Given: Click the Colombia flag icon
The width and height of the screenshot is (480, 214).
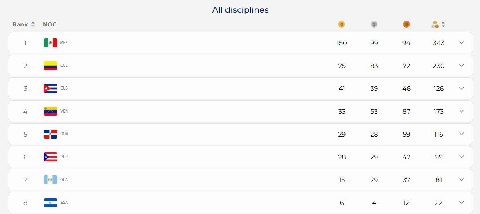Looking at the screenshot, I should [51, 66].
